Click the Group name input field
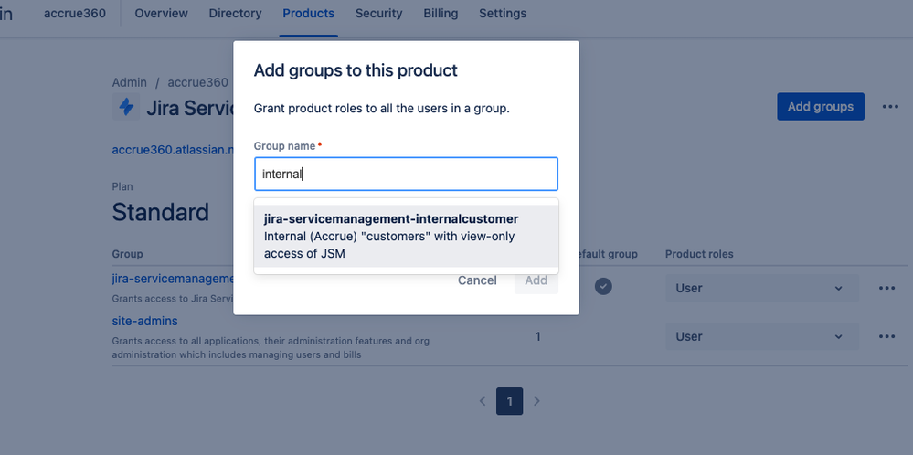This screenshot has height=455, width=913. click(x=406, y=174)
